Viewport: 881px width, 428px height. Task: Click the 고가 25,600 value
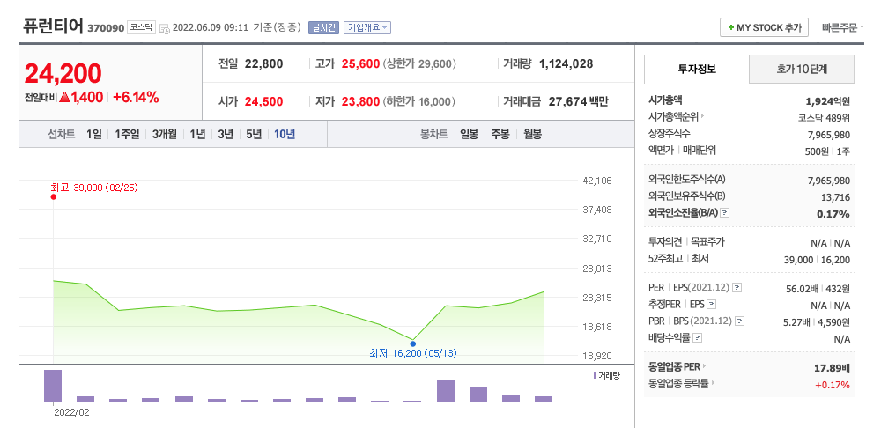point(360,64)
